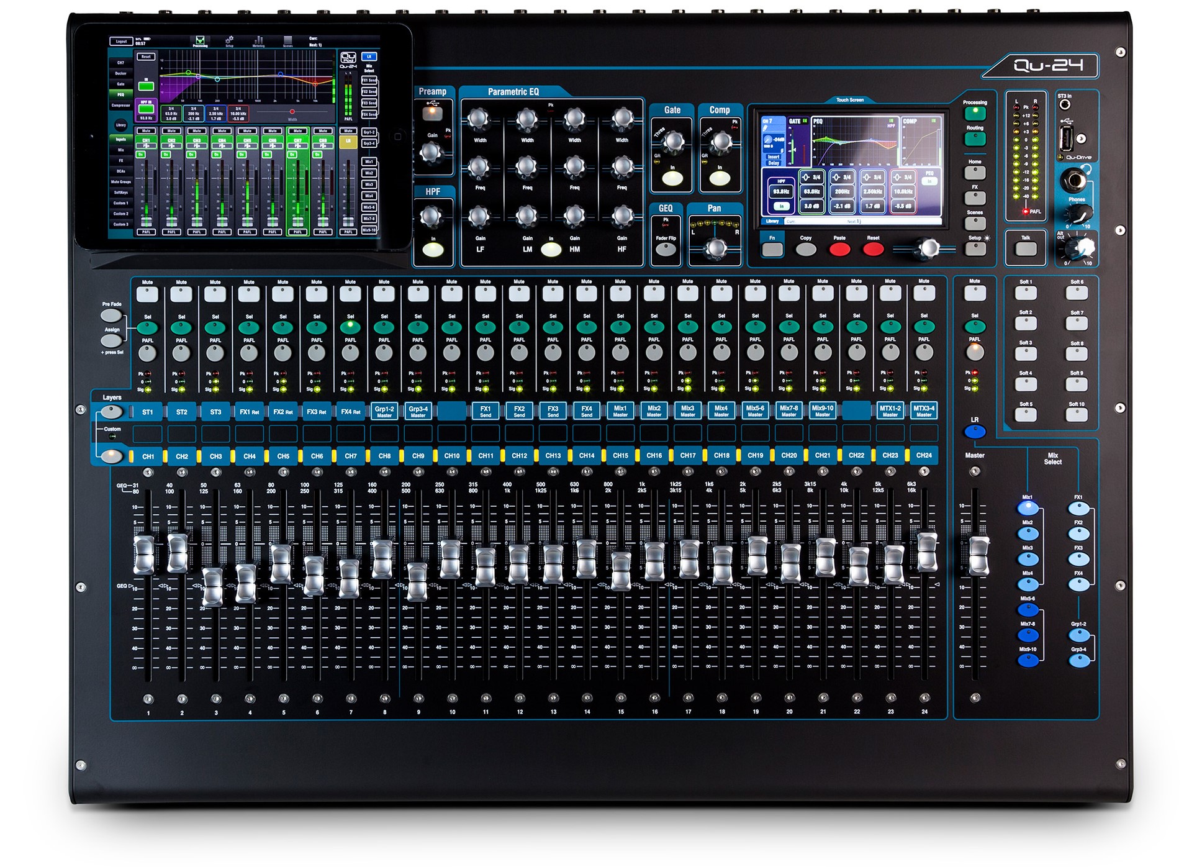This screenshot has width=1202, height=867.
Task: Toggle HPF IN in the iPad app
Action: [146, 109]
